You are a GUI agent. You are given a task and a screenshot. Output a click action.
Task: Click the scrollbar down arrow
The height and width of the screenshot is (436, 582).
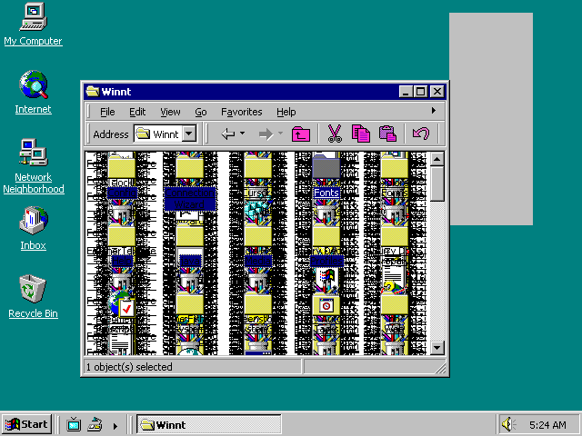coord(436,348)
